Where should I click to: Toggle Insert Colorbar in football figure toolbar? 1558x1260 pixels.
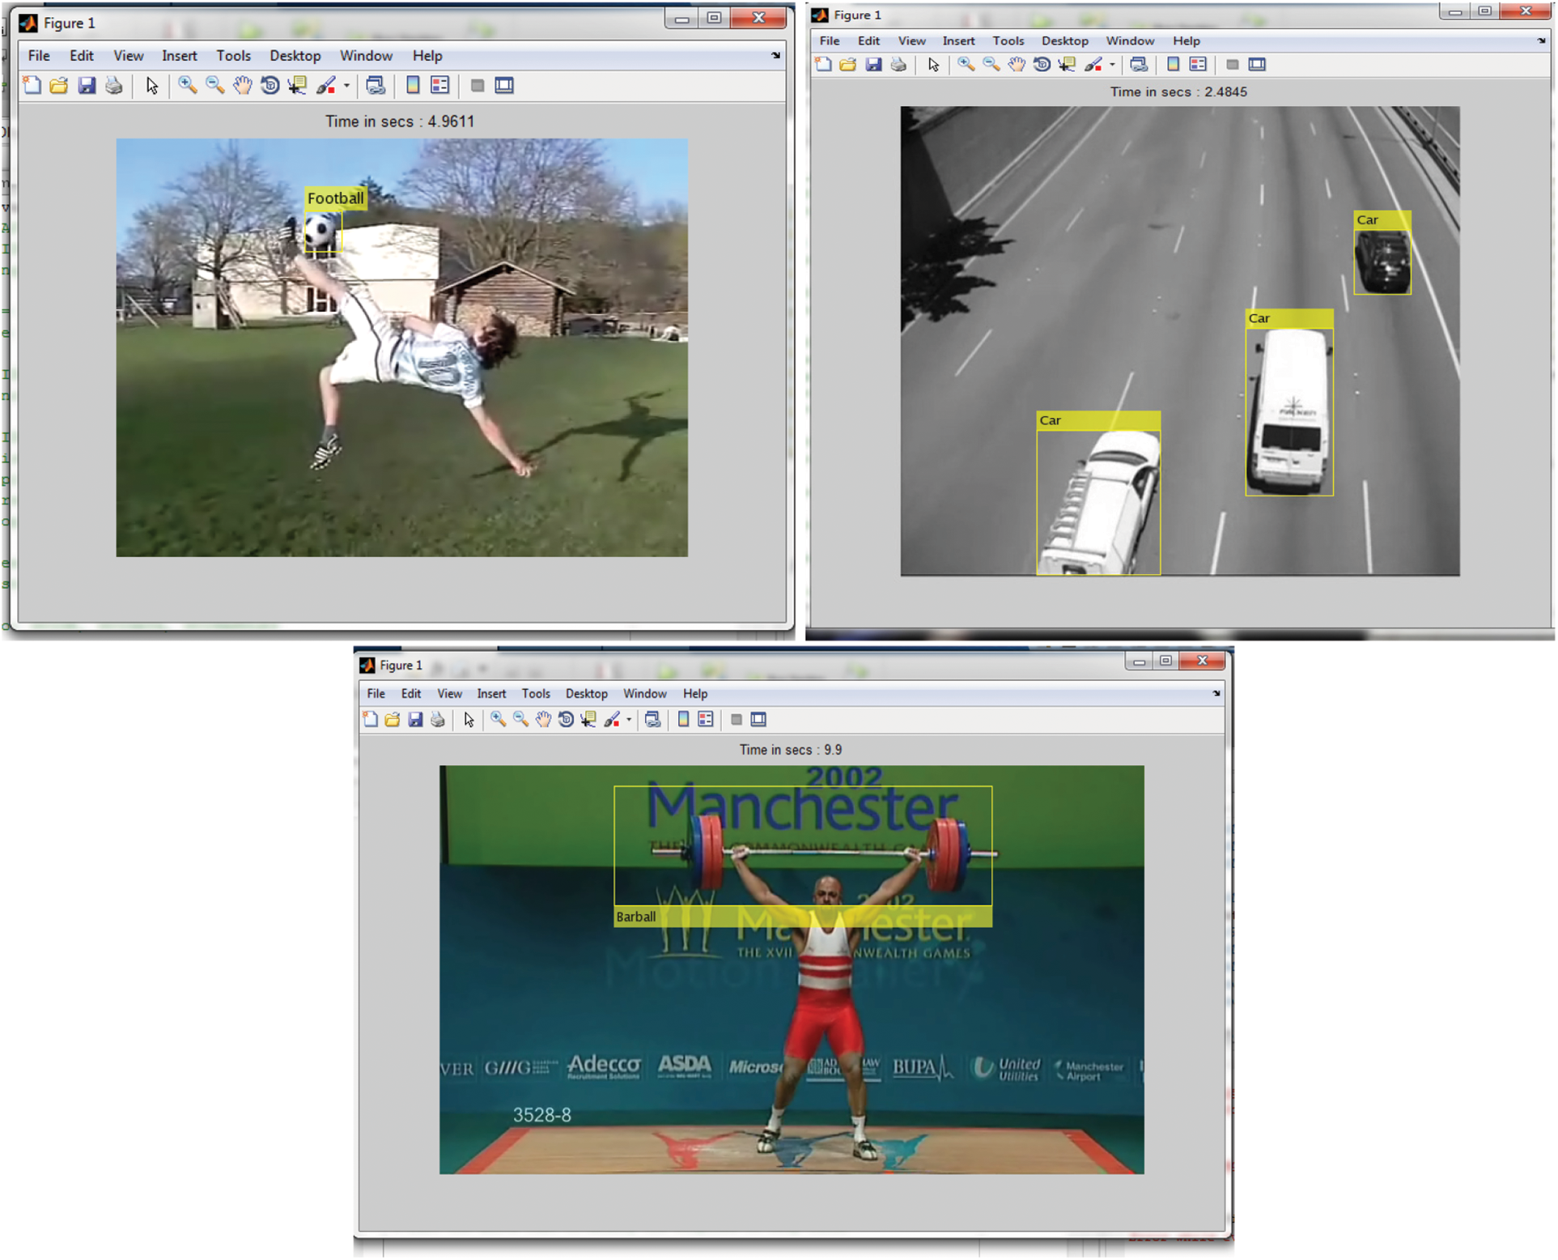coord(413,86)
